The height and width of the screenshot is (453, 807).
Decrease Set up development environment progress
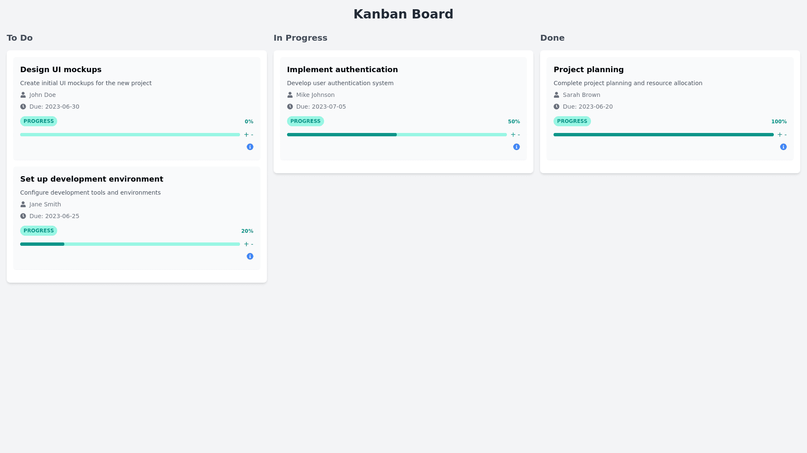(252, 244)
